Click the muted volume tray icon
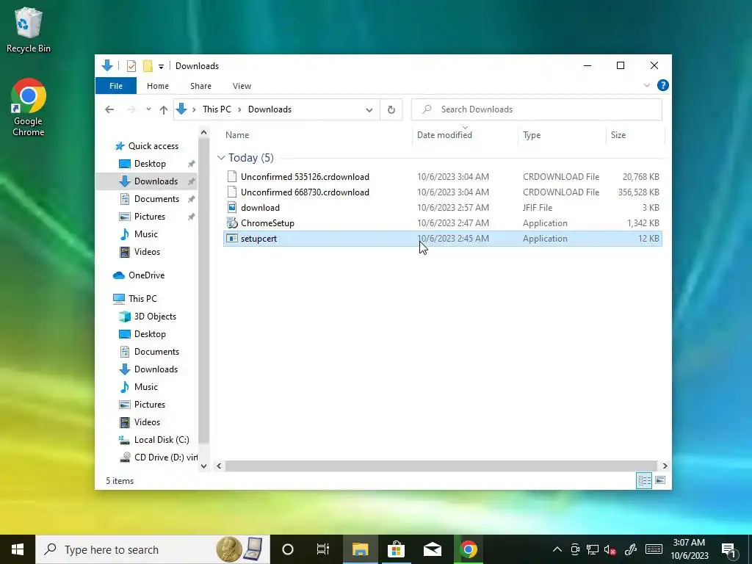752x564 pixels. tap(610, 549)
